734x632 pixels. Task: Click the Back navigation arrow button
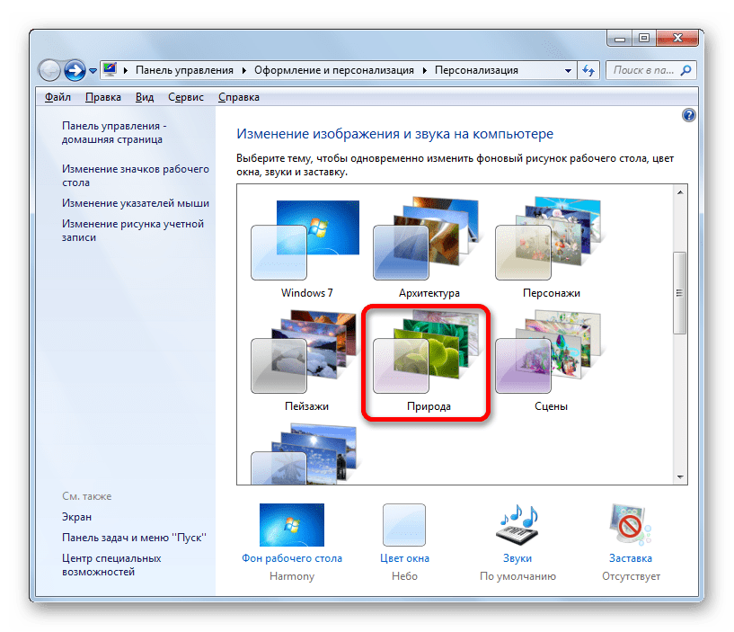click(49, 71)
